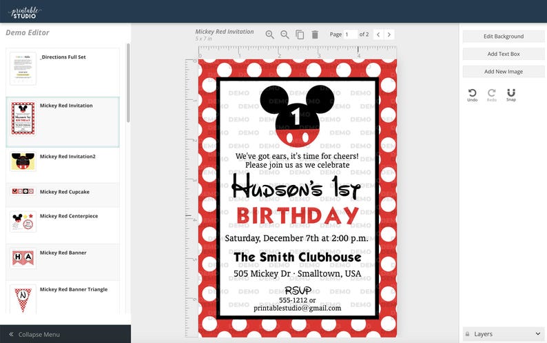Screen dimensions: 547x343
Task: Click the "Mickey Red Cupcake" label
Action: (65, 192)
